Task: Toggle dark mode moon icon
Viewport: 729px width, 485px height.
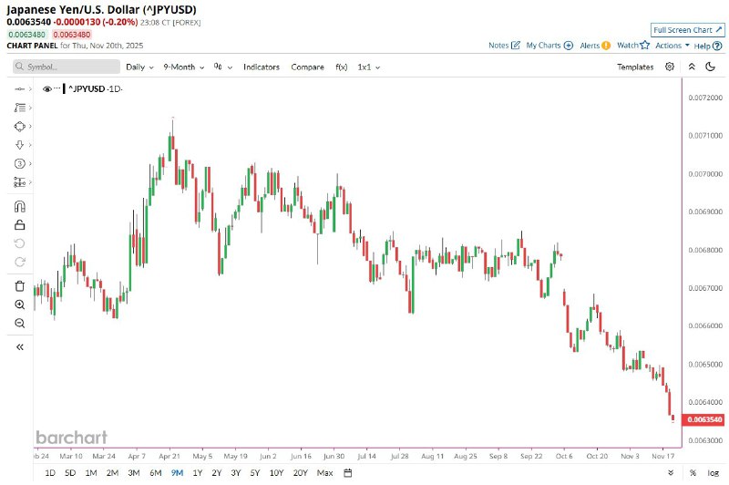Action: coord(710,67)
